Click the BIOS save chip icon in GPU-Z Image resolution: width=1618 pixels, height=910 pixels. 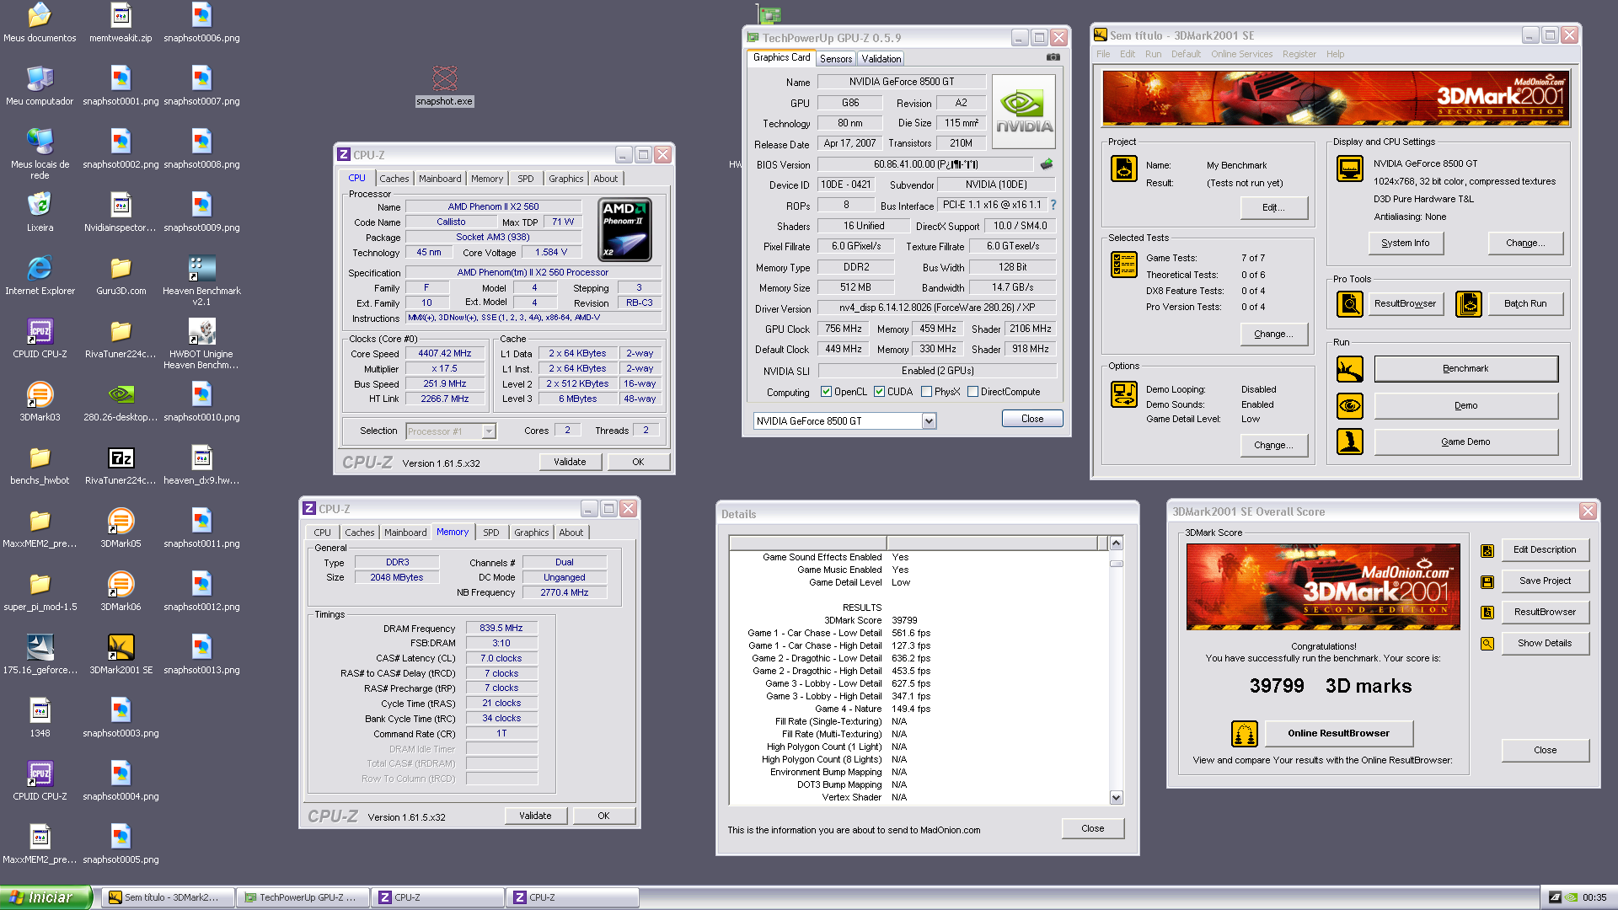click(x=1047, y=164)
